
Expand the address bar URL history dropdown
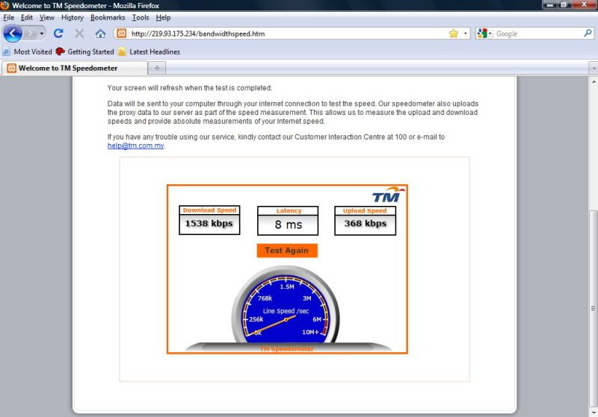click(x=466, y=34)
